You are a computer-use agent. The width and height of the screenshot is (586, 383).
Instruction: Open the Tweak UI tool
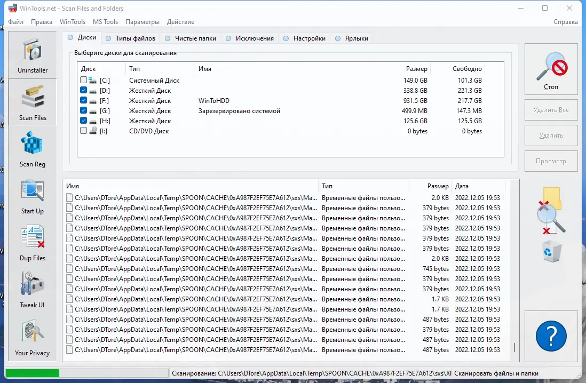pyautogui.click(x=33, y=290)
